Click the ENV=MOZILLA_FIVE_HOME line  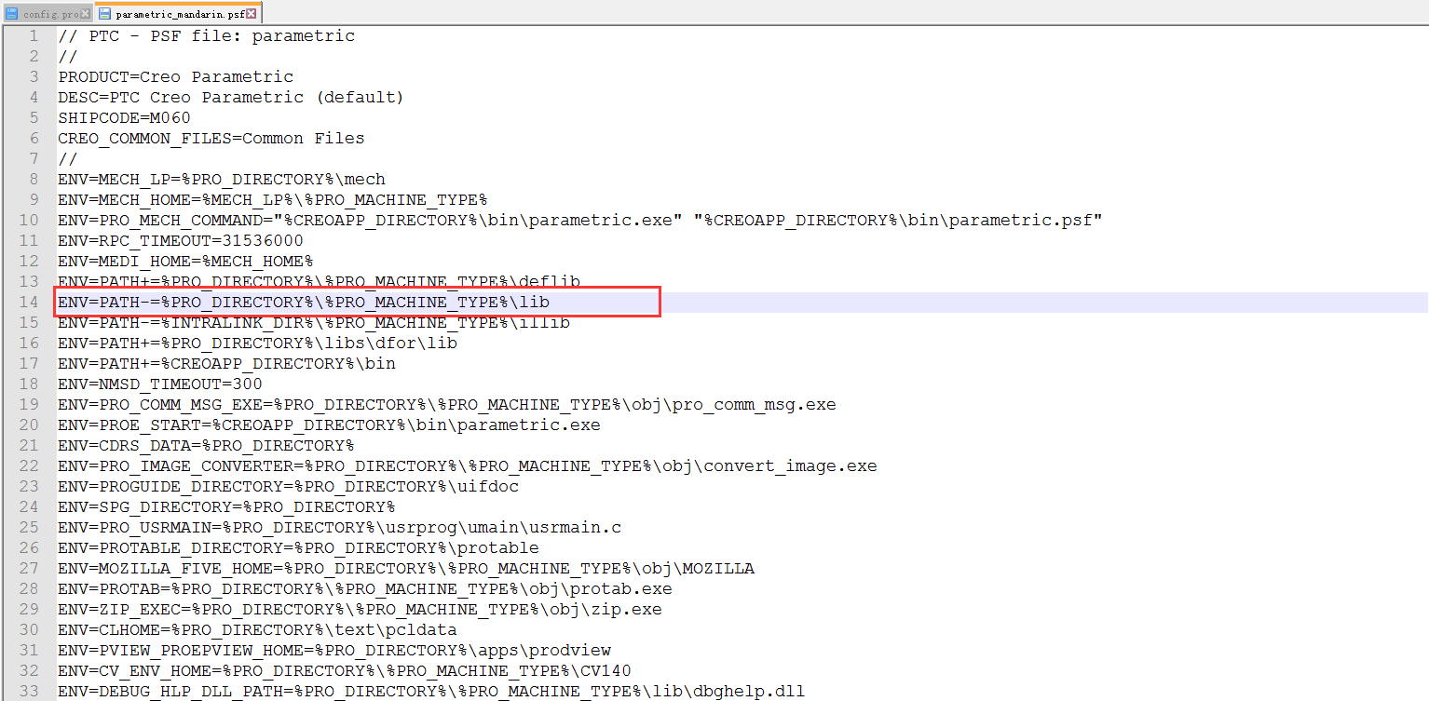click(406, 569)
